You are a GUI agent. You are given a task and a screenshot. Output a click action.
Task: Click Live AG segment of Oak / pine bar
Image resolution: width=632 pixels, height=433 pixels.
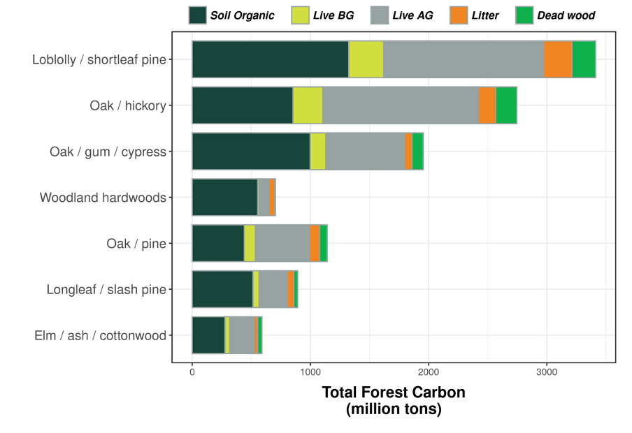tap(282, 243)
